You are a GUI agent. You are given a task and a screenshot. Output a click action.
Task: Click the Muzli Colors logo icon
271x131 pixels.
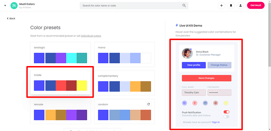point(14,6)
